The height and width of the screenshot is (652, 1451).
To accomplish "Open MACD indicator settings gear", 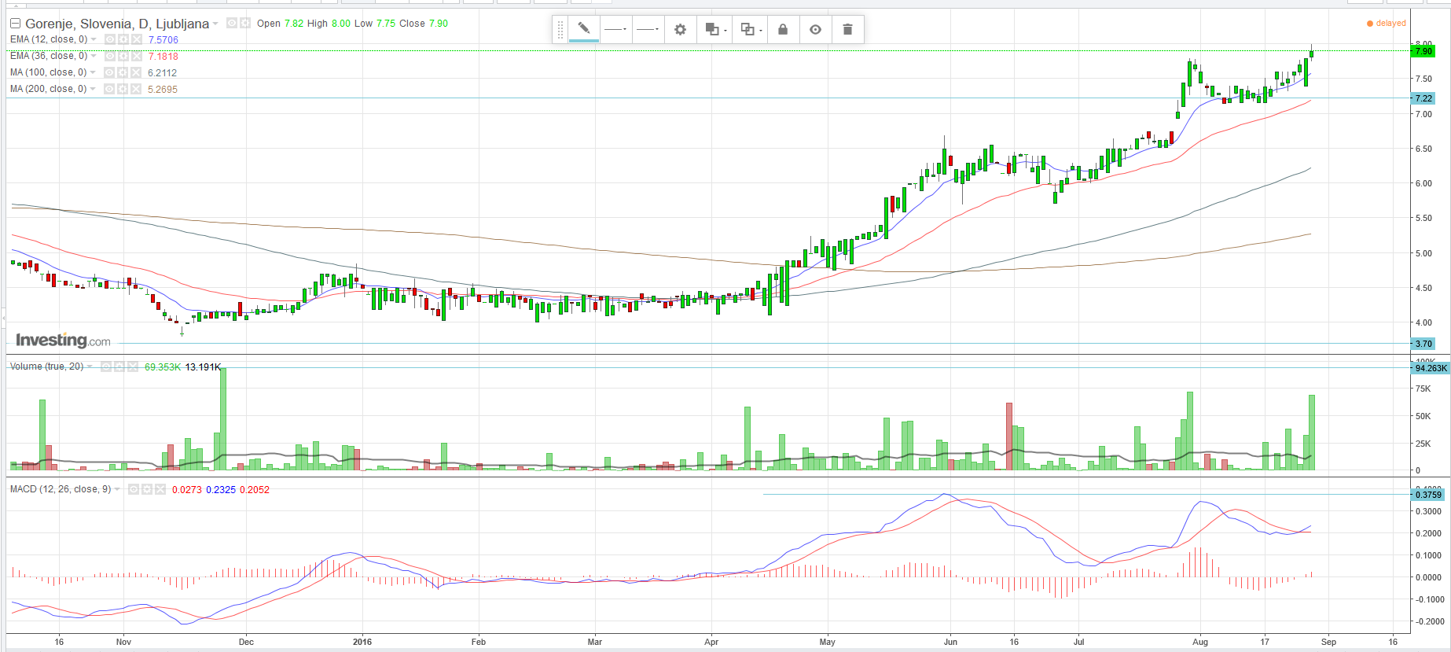I will [x=147, y=489].
